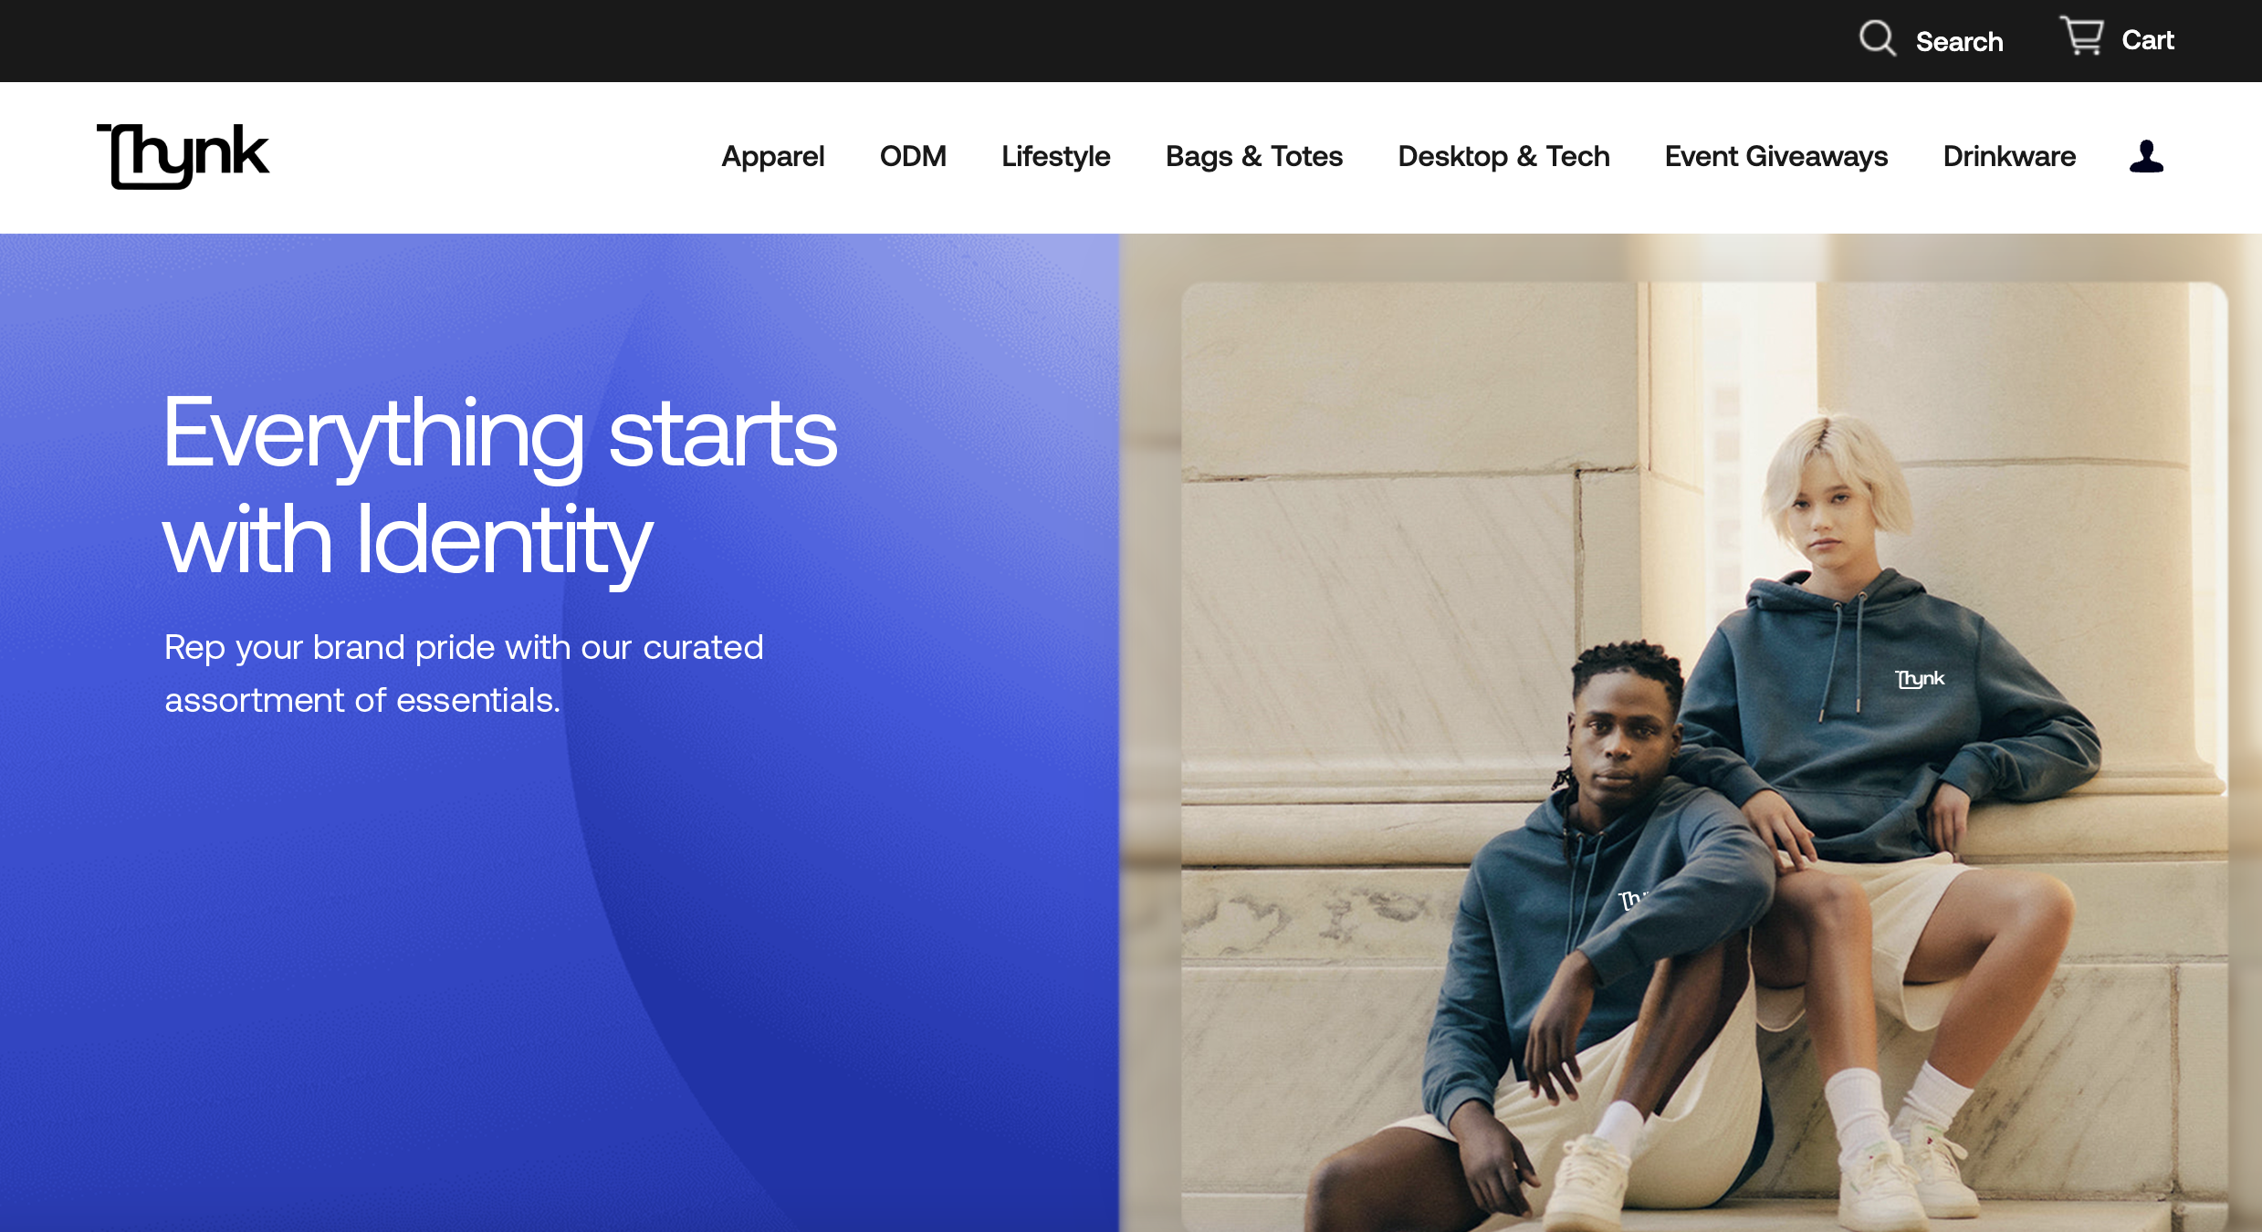Open the Apparel menu
This screenshot has width=2262, height=1232.
(x=772, y=157)
